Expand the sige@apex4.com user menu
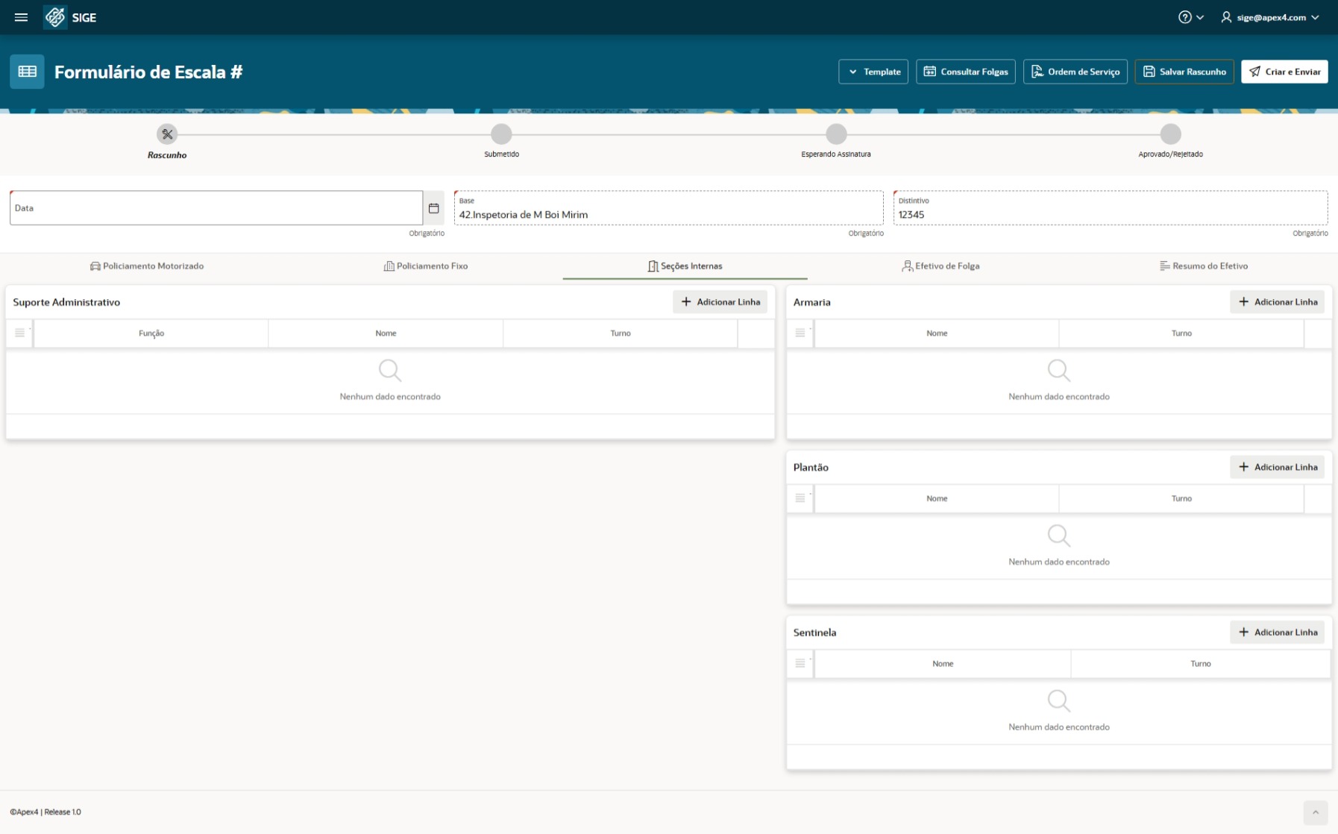The height and width of the screenshot is (834, 1338). pos(1270,17)
